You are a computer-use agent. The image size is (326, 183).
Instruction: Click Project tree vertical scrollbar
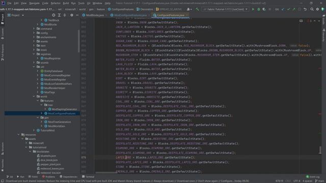78,41
